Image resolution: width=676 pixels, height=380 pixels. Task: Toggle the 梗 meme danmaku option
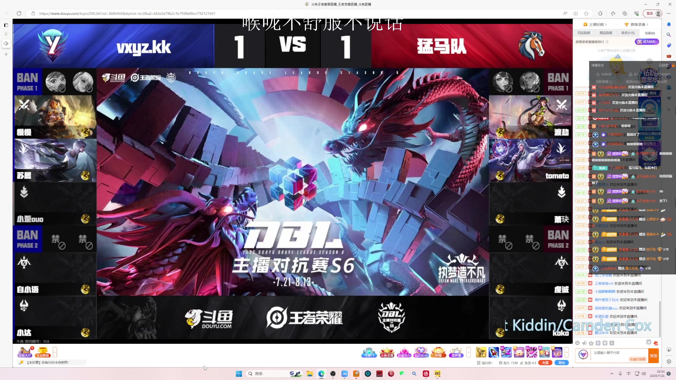(605, 343)
